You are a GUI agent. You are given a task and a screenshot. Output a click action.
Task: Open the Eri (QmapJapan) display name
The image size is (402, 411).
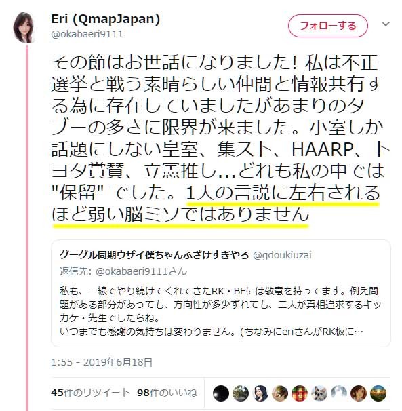tap(105, 19)
